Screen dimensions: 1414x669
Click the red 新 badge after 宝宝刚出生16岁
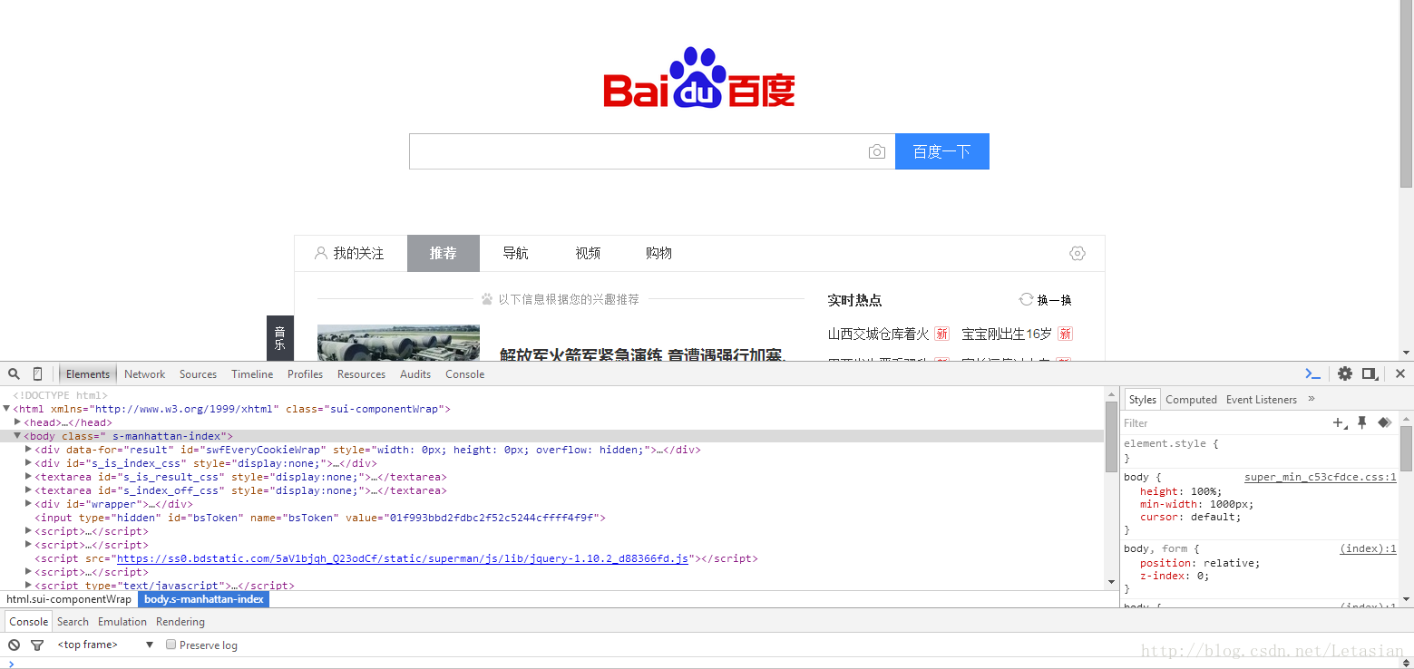1065,334
